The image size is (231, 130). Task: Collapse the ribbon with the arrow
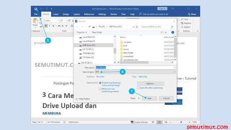pos(197,31)
